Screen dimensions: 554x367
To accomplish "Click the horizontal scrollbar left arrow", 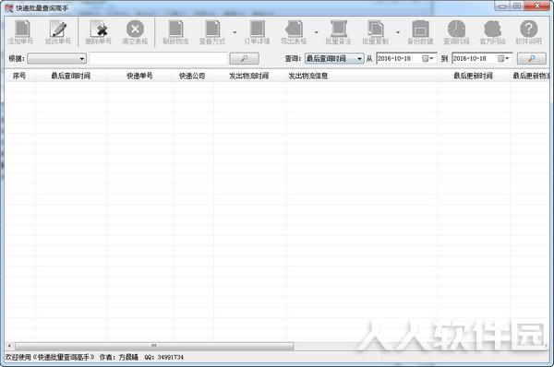I will click(9, 346).
